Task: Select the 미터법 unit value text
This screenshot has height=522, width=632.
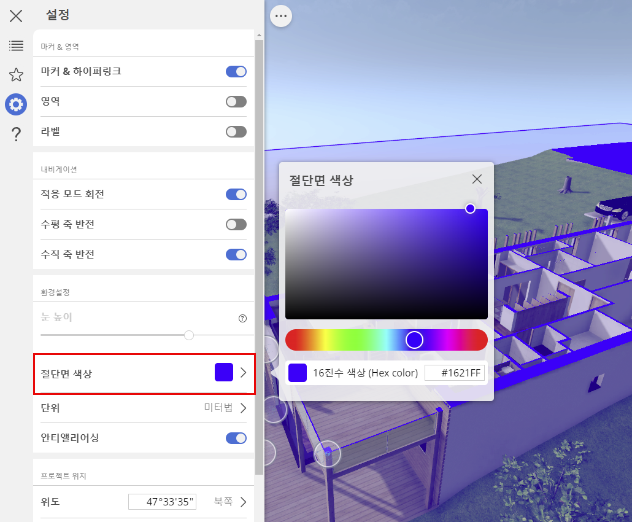Action: tap(218, 407)
